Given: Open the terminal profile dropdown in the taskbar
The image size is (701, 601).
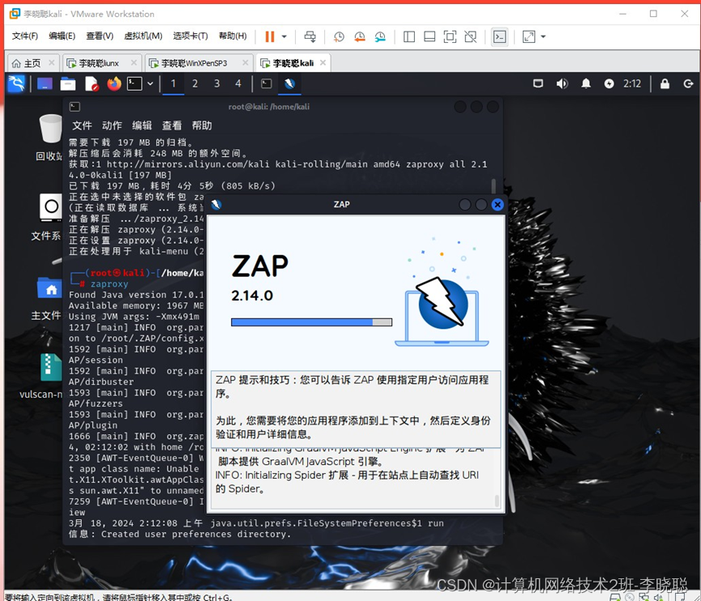Looking at the screenshot, I should coord(150,83).
